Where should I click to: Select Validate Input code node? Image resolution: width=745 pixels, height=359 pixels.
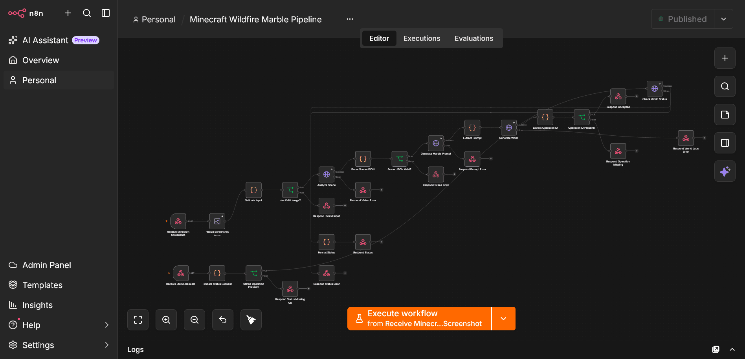tap(253, 190)
